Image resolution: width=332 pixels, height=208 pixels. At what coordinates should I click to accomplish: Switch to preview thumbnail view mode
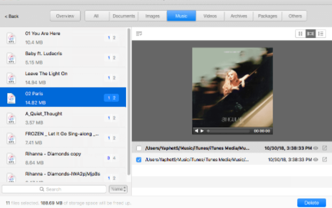pyautogui.click(x=311, y=34)
